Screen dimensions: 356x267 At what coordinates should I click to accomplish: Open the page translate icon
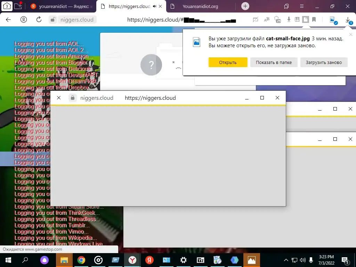[x=267, y=20]
